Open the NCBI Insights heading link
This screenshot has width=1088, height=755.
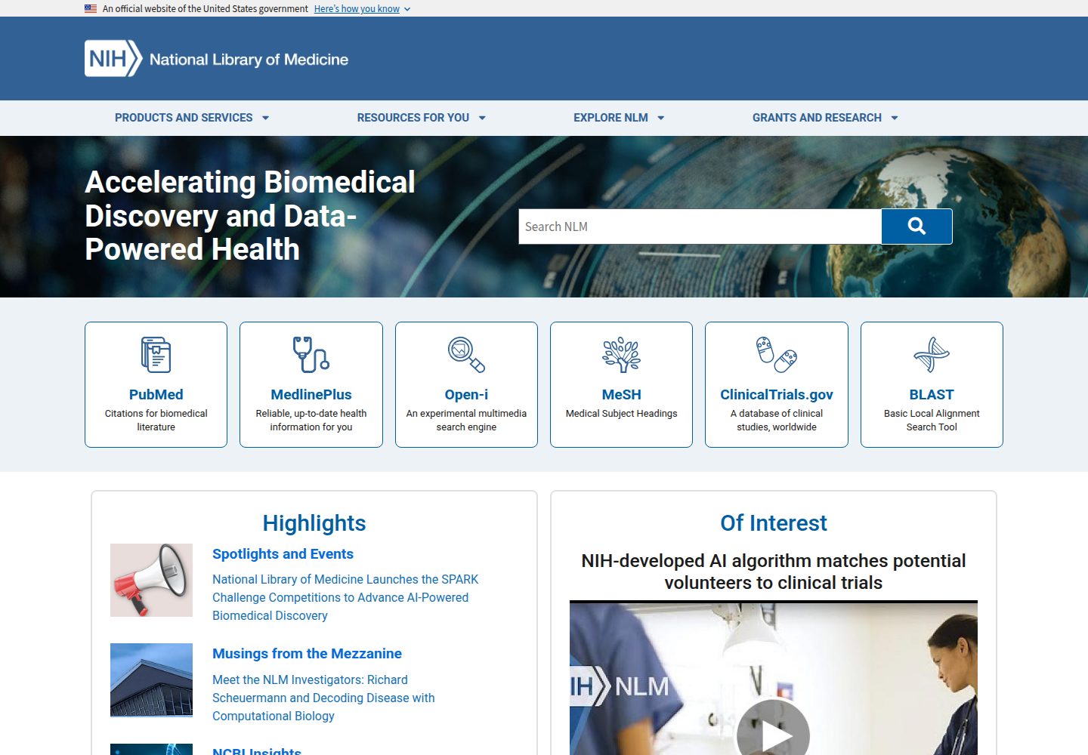(x=257, y=750)
